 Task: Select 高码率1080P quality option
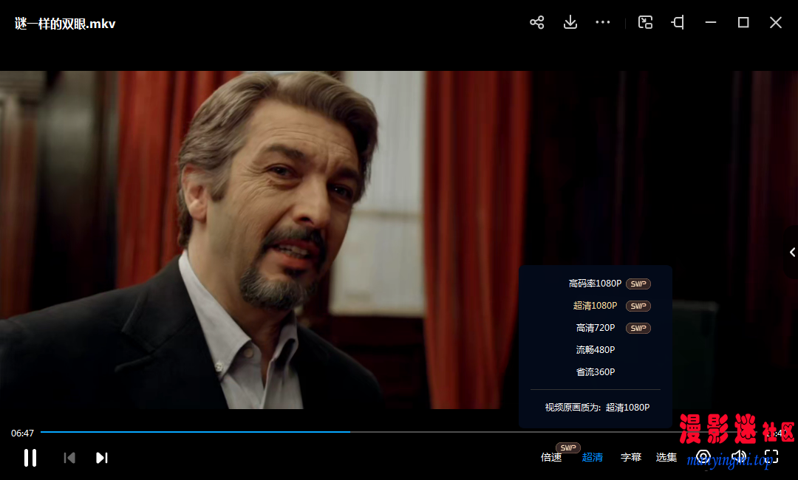coord(595,284)
